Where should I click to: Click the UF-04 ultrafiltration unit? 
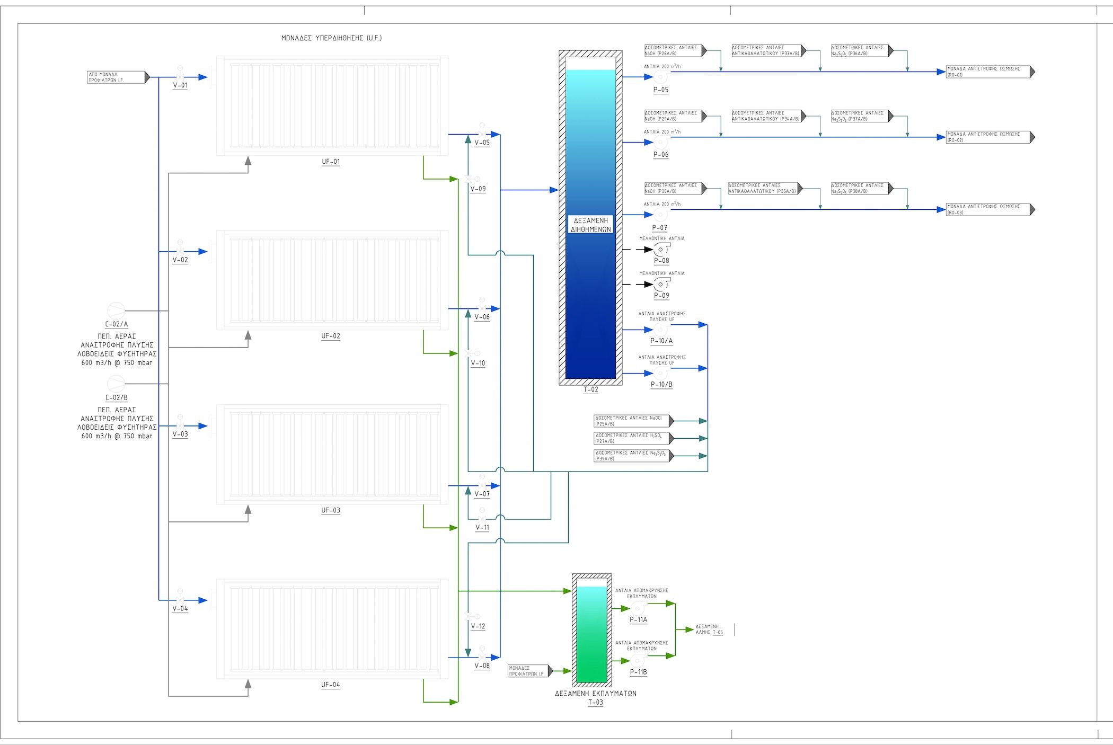(332, 629)
